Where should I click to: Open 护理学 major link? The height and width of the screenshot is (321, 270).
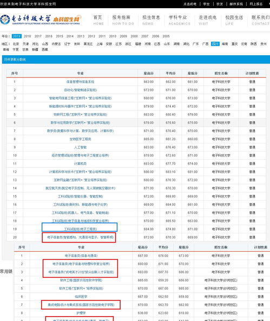click(x=81, y=313)
